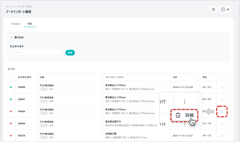Screen dimensions: 240x143
Task: Open the three-dot menu for order 100608
Action: click(x=222, y=87)
